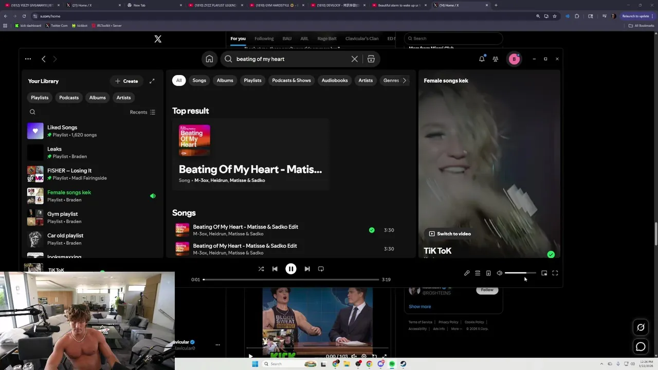Expand hidden system tray icons chevron in taskbar
This screenshot has height=370, width=658.
pyautogui.click(x=601, y=364)
